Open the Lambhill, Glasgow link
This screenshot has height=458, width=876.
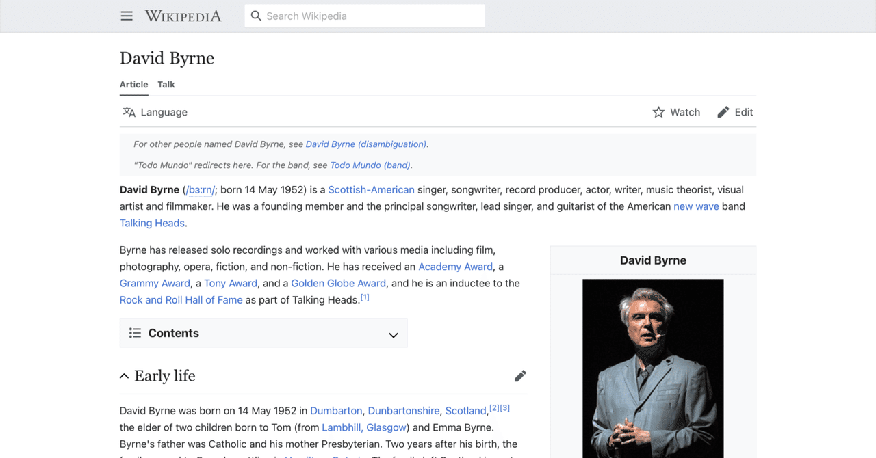[365, 427]
